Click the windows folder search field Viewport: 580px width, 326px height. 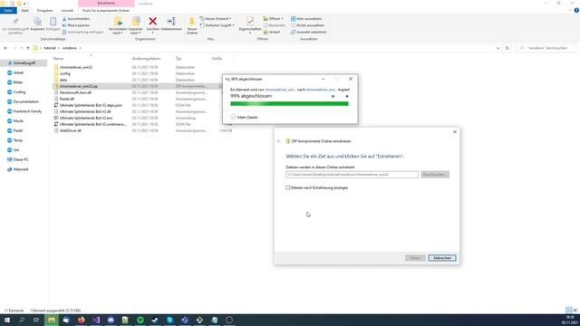point(546,48)
